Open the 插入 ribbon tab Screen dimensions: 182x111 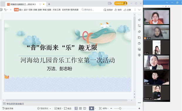[21, 10]
